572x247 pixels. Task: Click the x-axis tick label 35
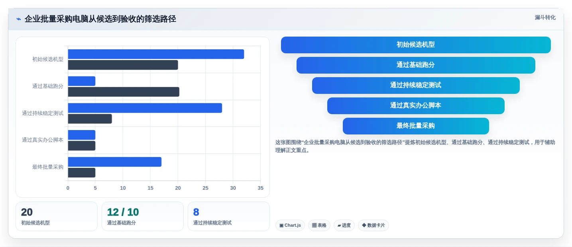coord(261,188)
